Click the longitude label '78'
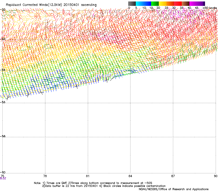218x191 pixels. [x=45, y=176]
